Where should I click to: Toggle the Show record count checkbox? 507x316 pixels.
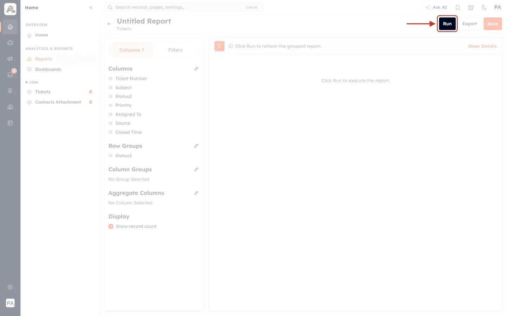coord(111,226)
